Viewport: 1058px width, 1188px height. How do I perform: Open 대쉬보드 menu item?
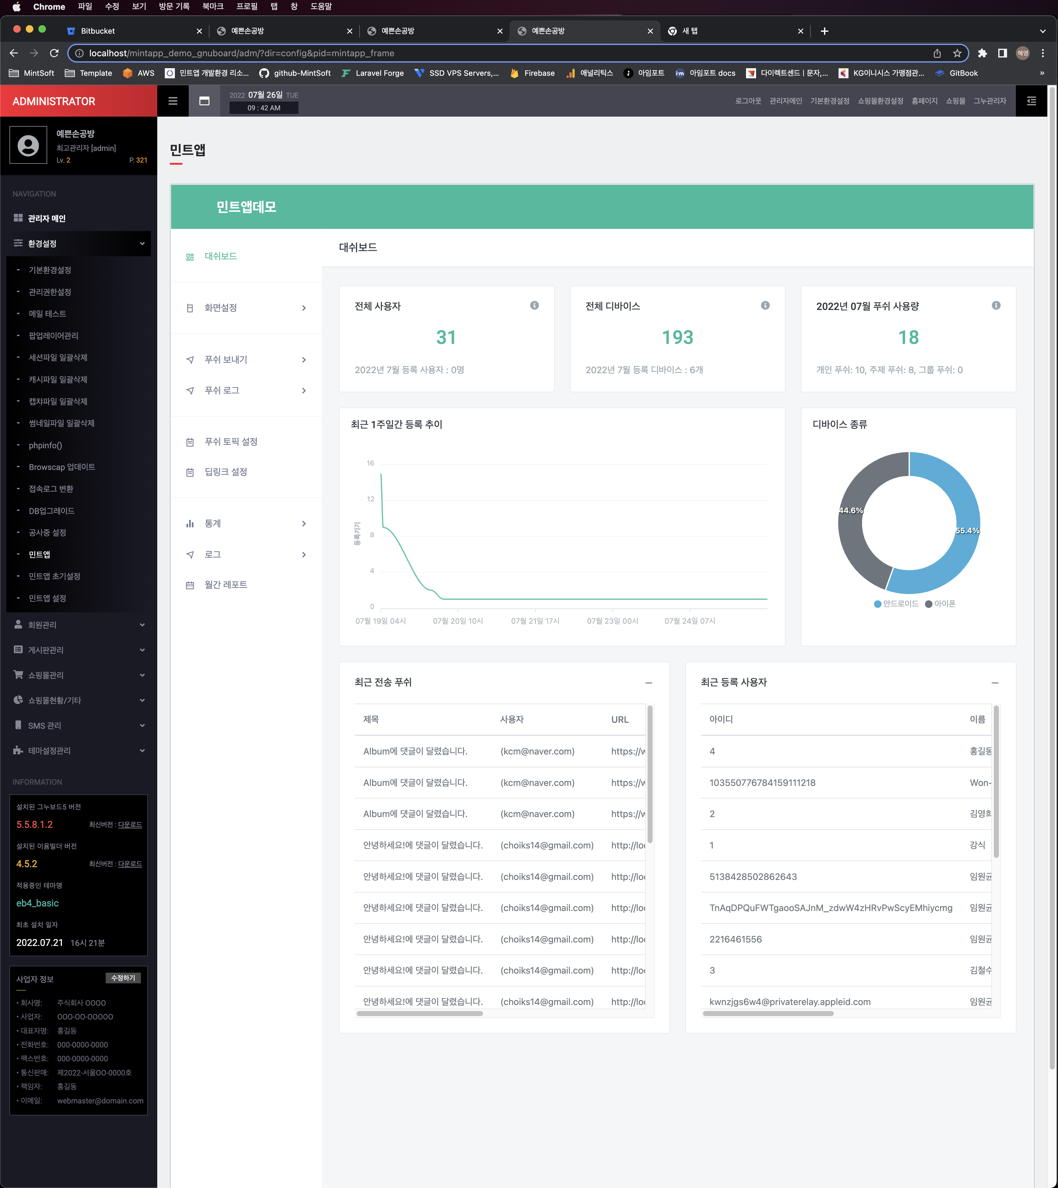[220, 256]
